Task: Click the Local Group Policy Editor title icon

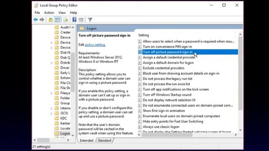Action: pos(36,5)
